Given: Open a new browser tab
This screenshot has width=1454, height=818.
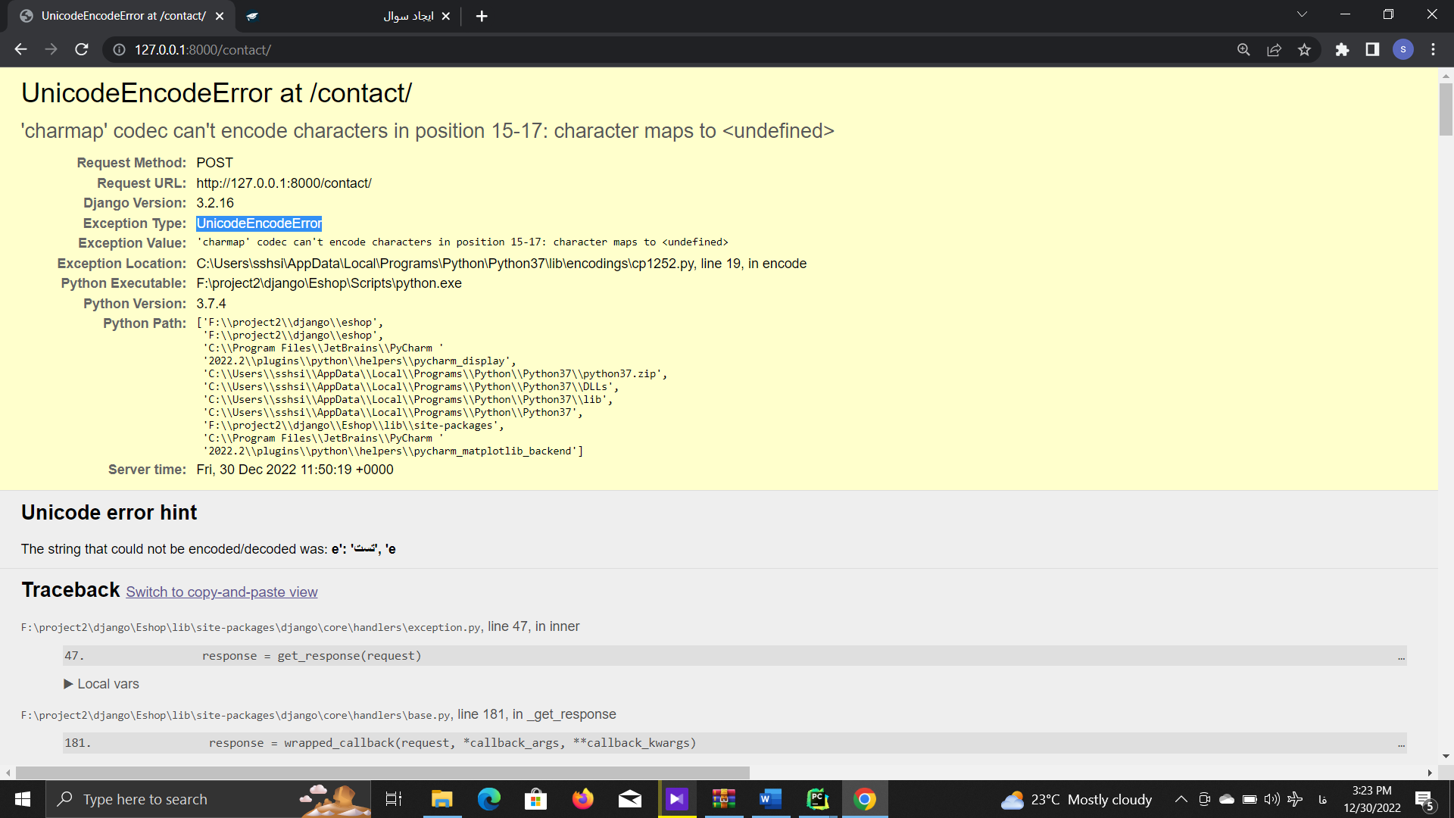Looking at the screenshot, I should (x=482, y=16).
